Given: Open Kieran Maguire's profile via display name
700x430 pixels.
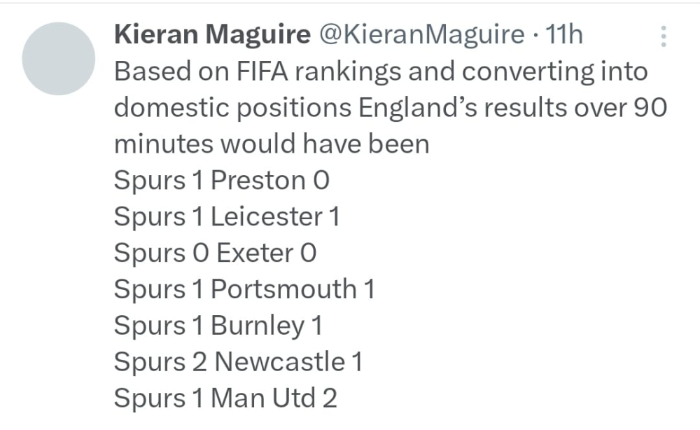Looking at the screenshot, I should [212, 35].
